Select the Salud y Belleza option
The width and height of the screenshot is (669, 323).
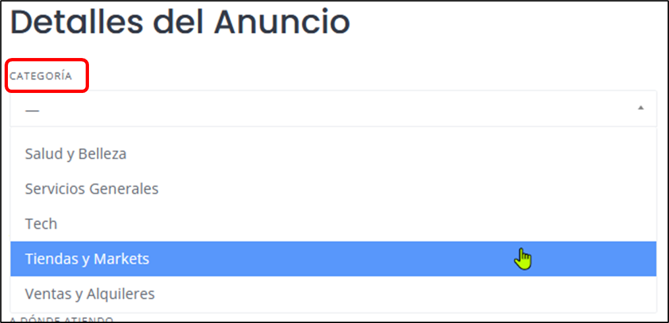click(x=76, y=154)
